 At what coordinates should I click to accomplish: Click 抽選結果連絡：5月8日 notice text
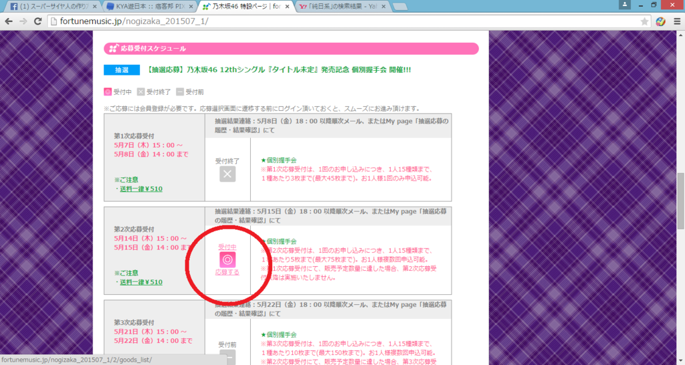330,126
